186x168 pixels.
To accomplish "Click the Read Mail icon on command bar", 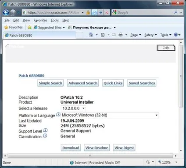I will [114, 35].
